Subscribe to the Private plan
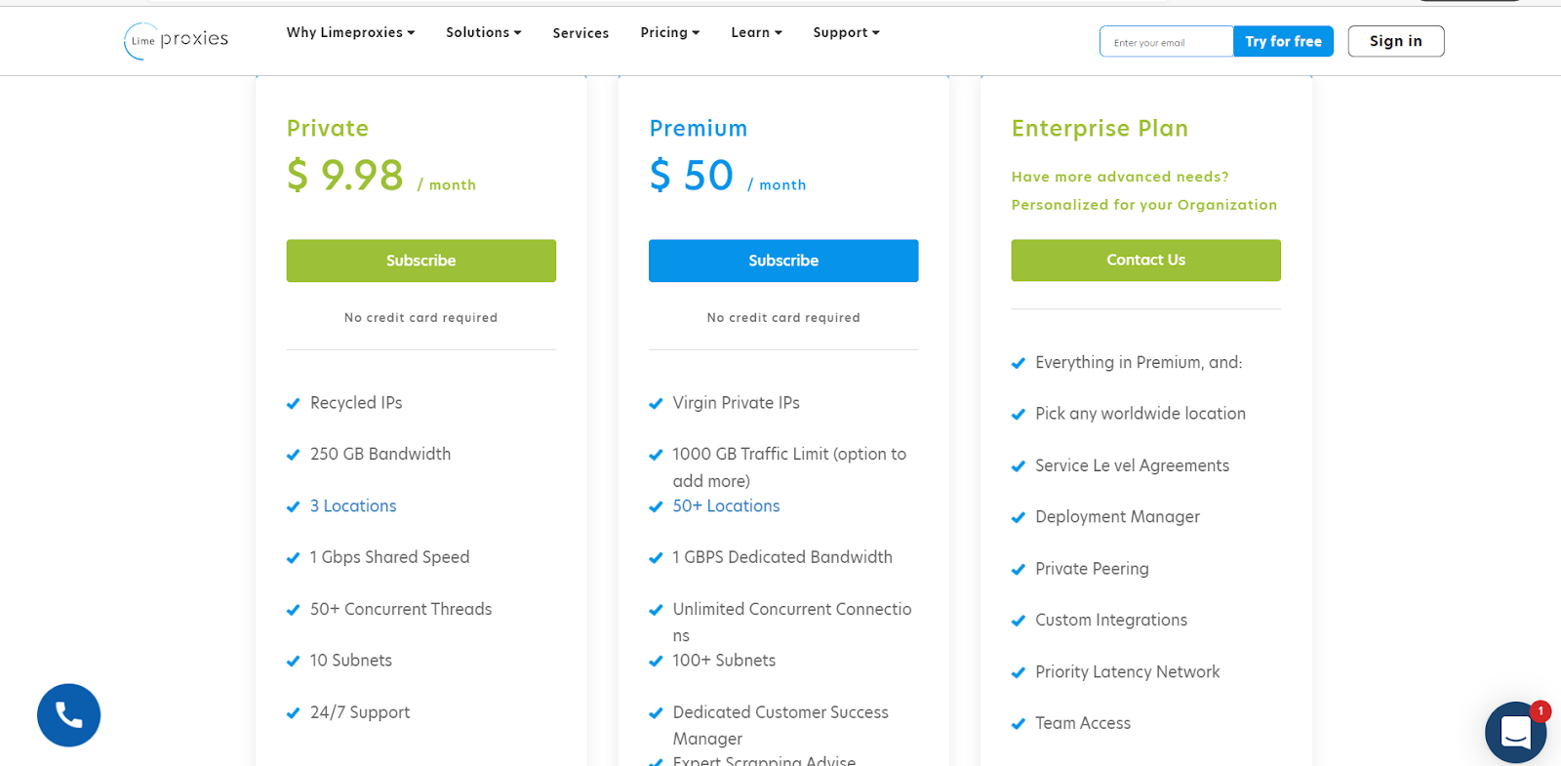This screenshot has width=1561, height=766. (x=420, y=261)
